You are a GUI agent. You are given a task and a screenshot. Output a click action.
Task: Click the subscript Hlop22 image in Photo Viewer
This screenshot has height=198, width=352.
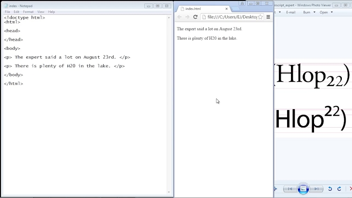point(312,75)
